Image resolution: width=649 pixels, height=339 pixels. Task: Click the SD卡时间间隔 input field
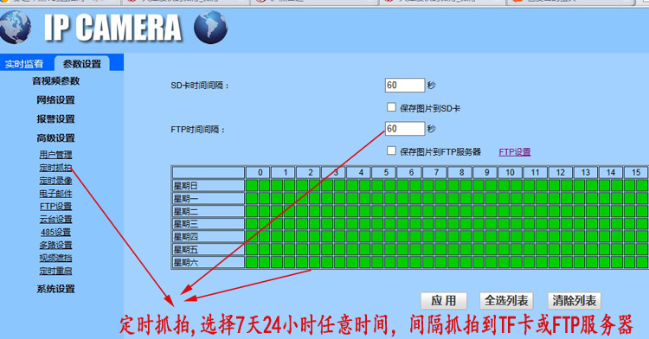(405, 85)
